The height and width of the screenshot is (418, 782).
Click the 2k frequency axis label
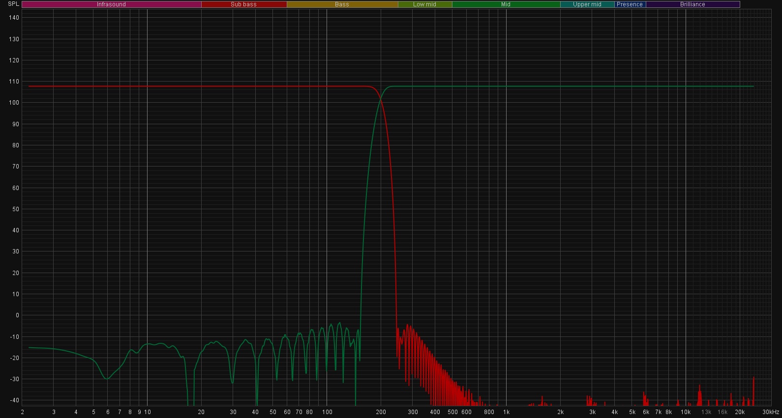point(560,412)
